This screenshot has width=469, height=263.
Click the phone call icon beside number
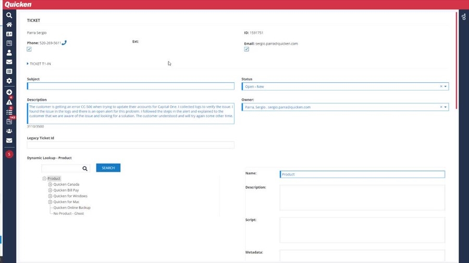[64, 43]
